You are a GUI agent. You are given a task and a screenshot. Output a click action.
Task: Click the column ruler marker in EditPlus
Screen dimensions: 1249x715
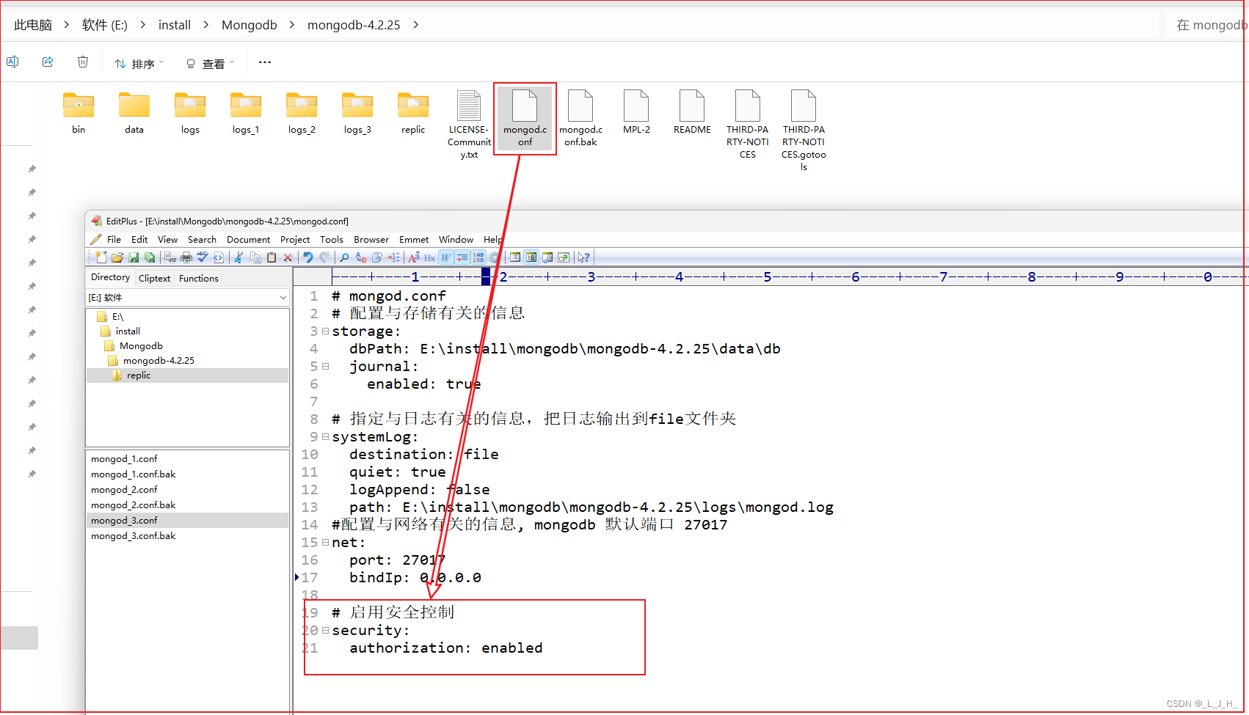pos(486,276)
